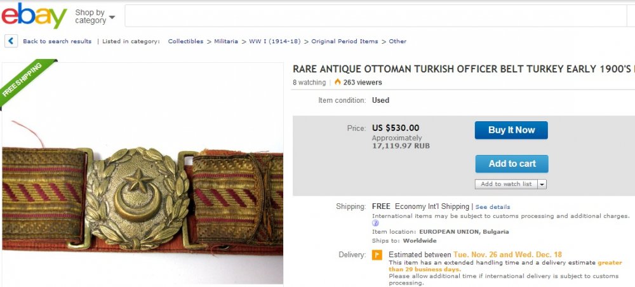Click the Add to cart button
This screenshot has width=635, height=287.
click(512, 164)
